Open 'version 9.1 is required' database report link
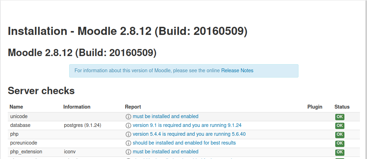This screenshot has width=367, height=159. 187,125
